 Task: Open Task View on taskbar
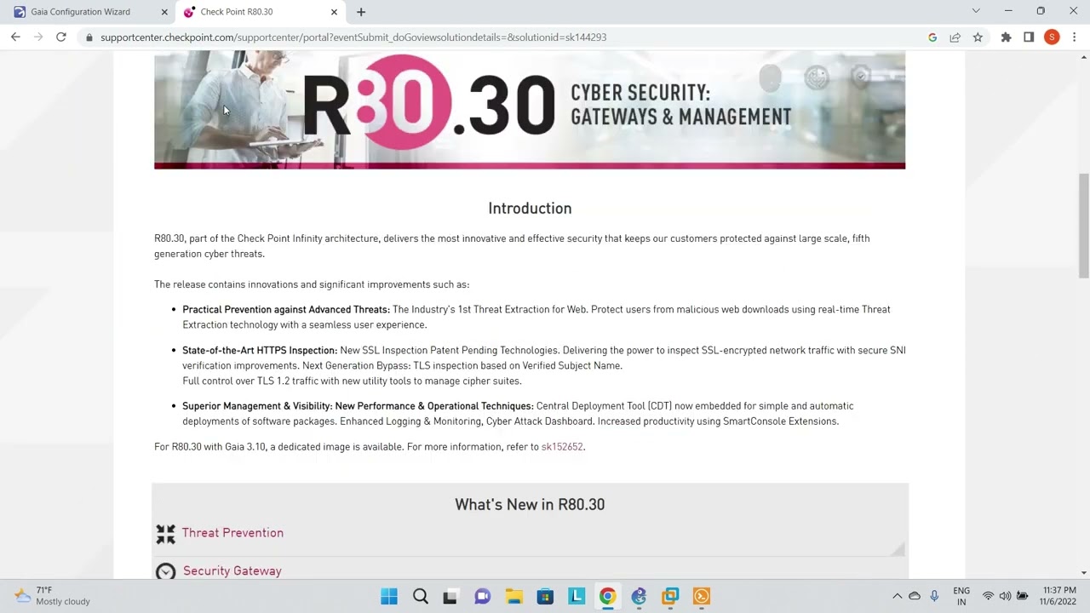[450, 597]
